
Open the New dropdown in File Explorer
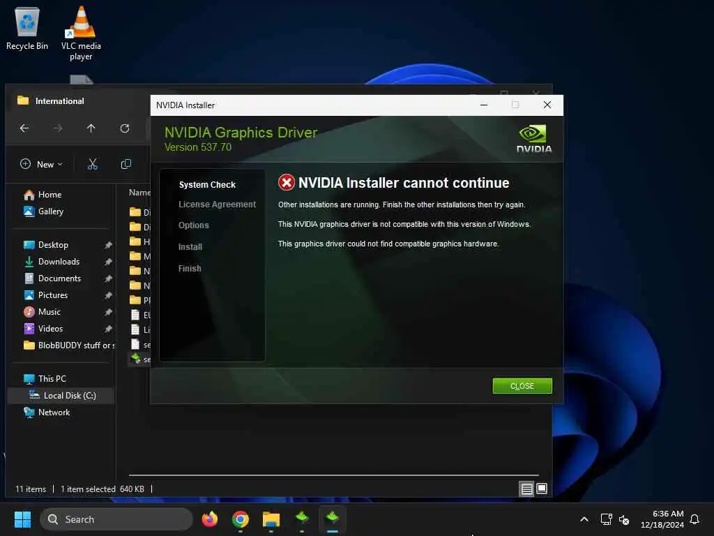click(41, 164)
